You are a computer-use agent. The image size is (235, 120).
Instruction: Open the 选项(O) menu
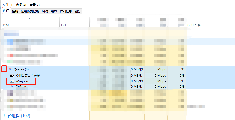pyautogui.click(x=21, y=5)
